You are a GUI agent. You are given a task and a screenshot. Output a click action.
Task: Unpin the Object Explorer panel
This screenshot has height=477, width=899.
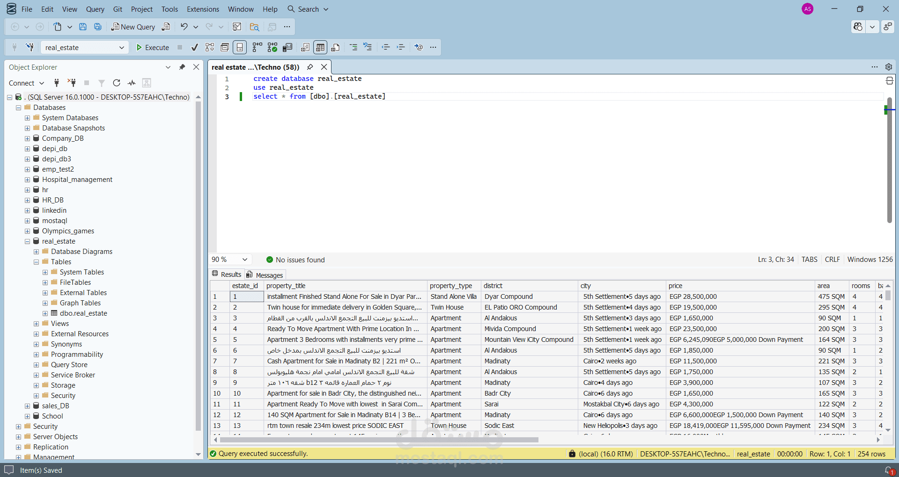[182, 67]
